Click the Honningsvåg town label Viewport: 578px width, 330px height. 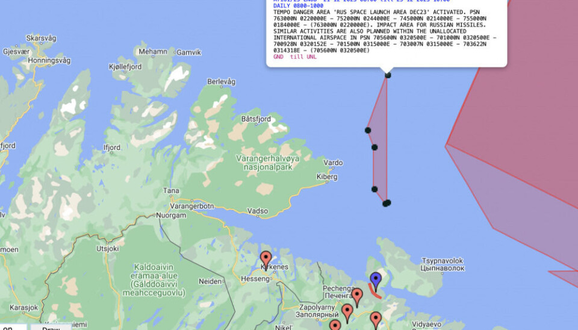pos(49,61)
